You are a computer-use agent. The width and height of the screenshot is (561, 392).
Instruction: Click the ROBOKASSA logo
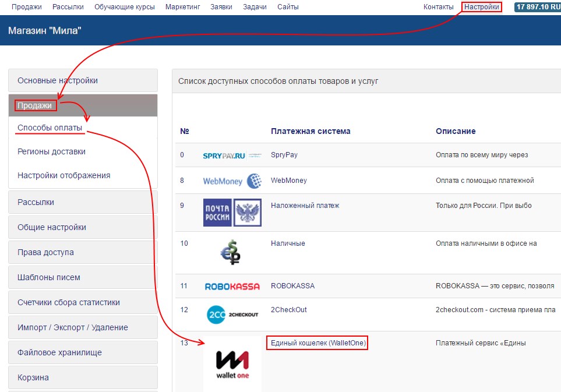[x=232, y=287]
